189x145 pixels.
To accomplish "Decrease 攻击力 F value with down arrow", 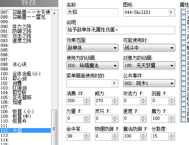I will tap(143, 103).
